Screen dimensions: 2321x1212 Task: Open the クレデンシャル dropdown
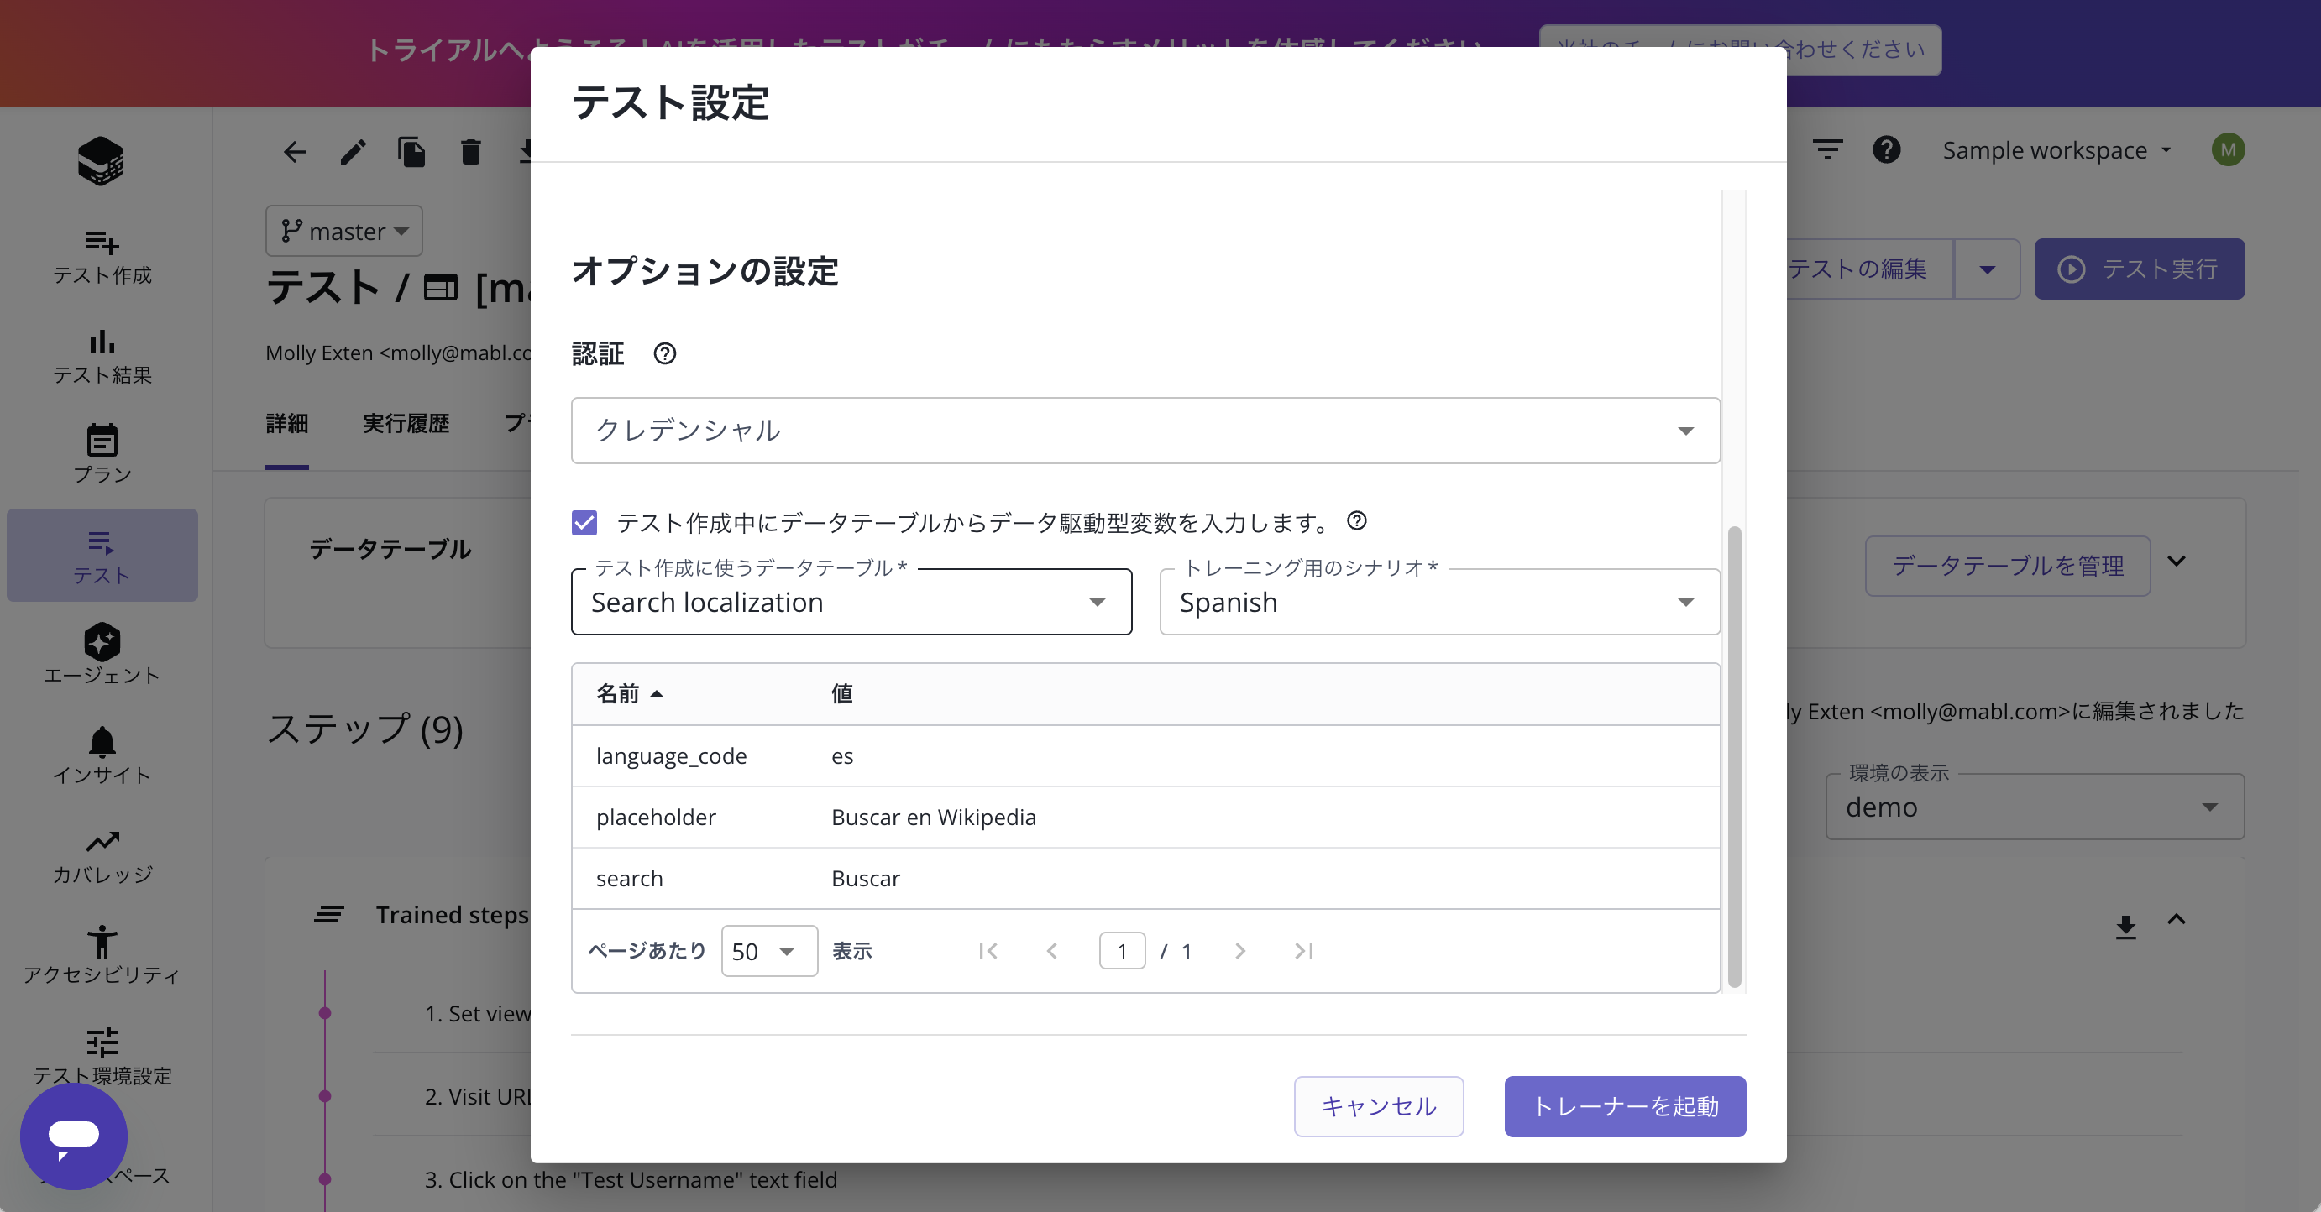pyautogui.click(x=1145, y=431)
